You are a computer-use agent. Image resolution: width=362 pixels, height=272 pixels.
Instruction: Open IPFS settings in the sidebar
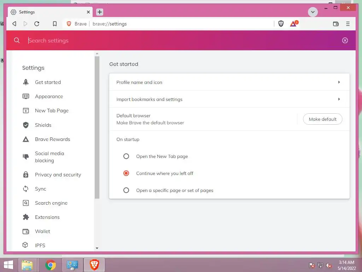point(40,245)
